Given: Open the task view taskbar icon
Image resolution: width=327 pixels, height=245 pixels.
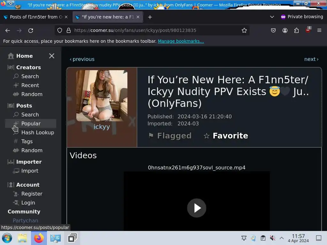Looking at the screenshot, I should click(72, 238).
